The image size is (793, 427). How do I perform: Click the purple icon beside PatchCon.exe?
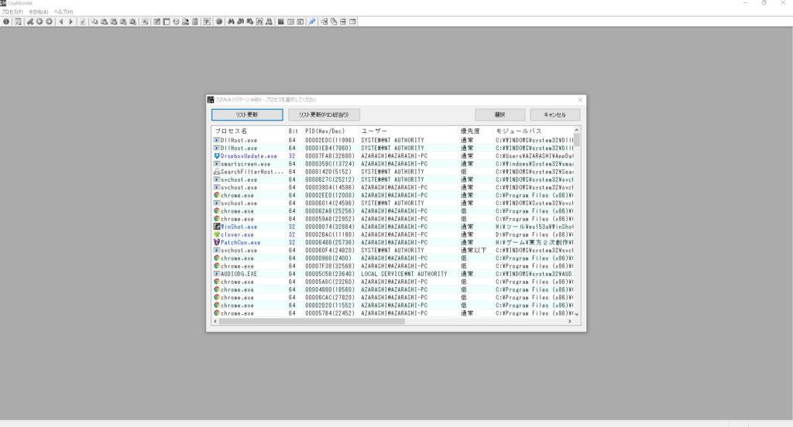[x=217, y=243]
